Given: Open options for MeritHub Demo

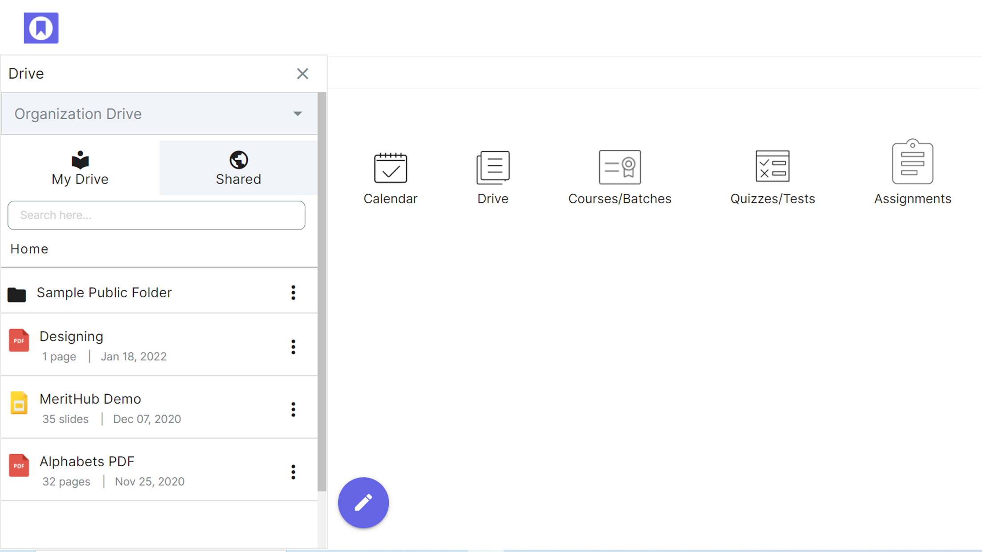Looking at the screenshot, I should (x=293, y=409).
